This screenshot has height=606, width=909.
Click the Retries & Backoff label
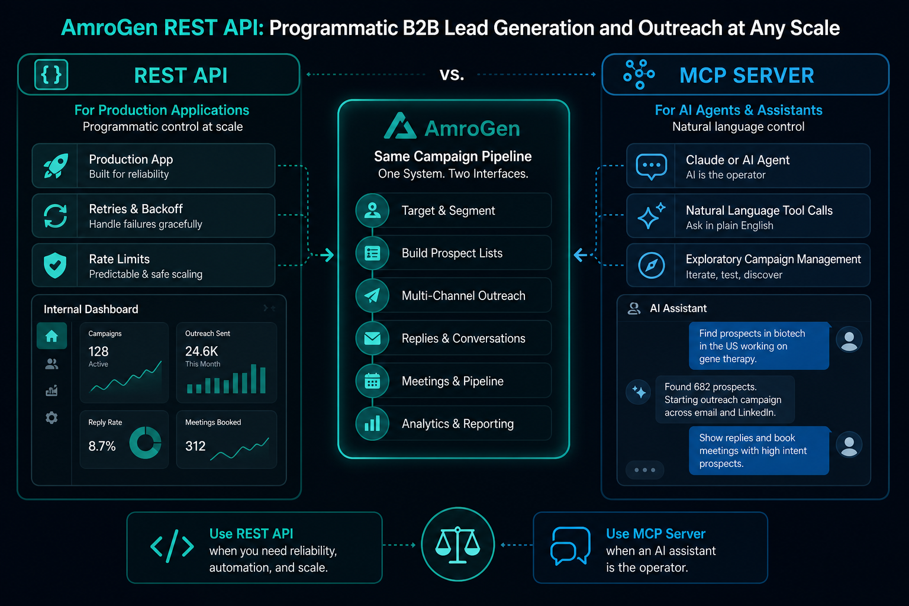tap(136, 209)
